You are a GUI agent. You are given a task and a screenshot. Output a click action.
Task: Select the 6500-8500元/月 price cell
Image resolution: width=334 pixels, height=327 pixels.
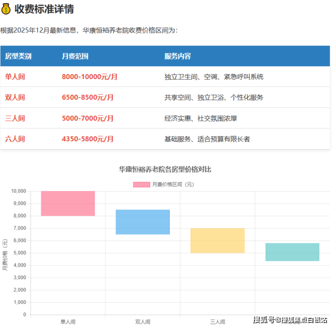[x=88, y=98]
